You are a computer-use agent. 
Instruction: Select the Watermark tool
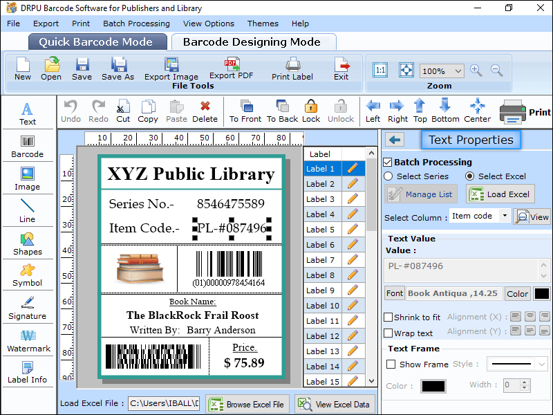tap(28, 341)
